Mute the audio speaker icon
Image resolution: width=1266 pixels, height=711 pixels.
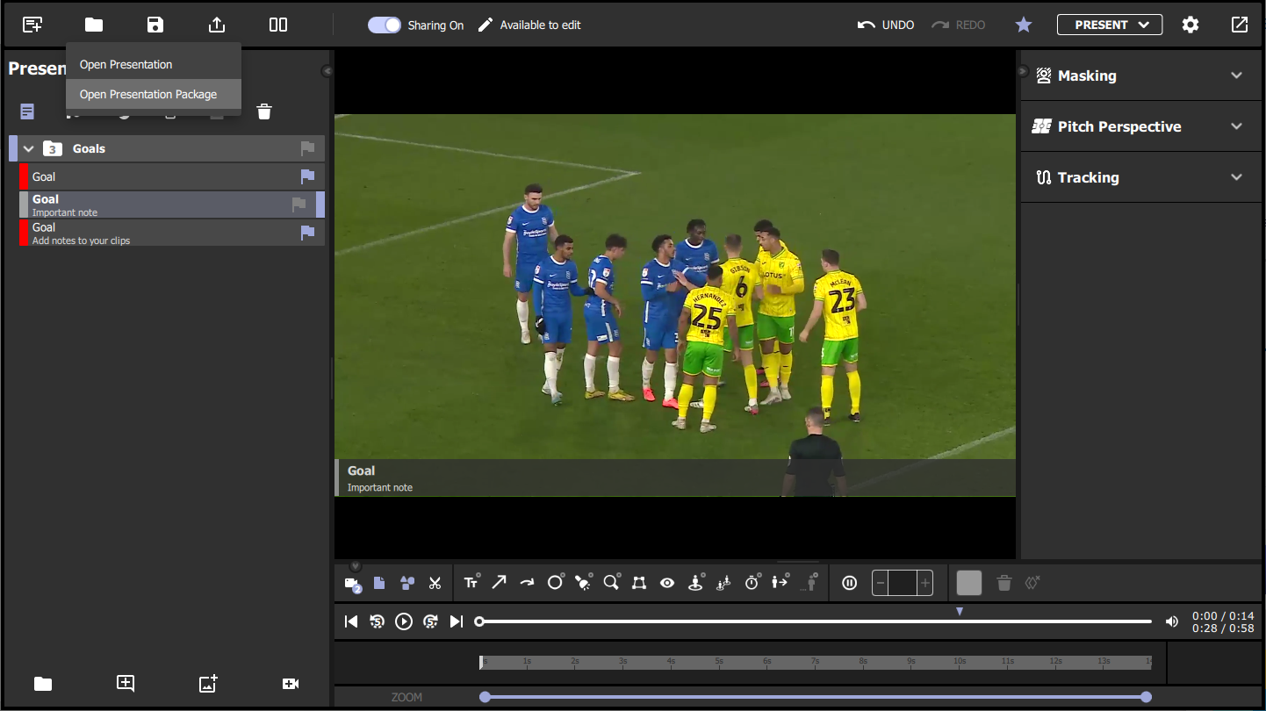1171,621
